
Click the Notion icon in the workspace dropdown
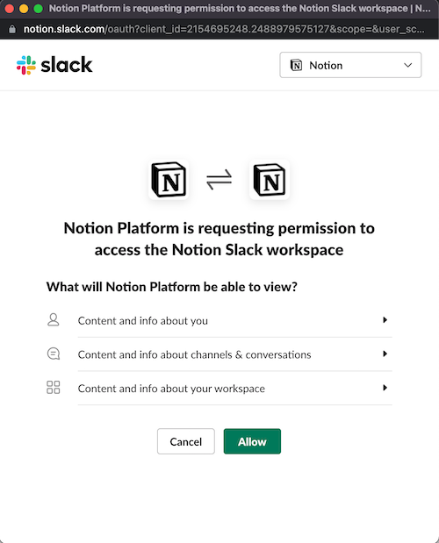click(296, 65)
